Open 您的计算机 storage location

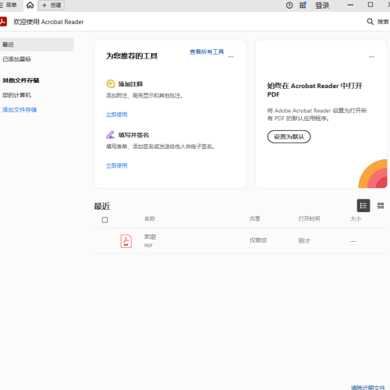click(x=17, y=95)
